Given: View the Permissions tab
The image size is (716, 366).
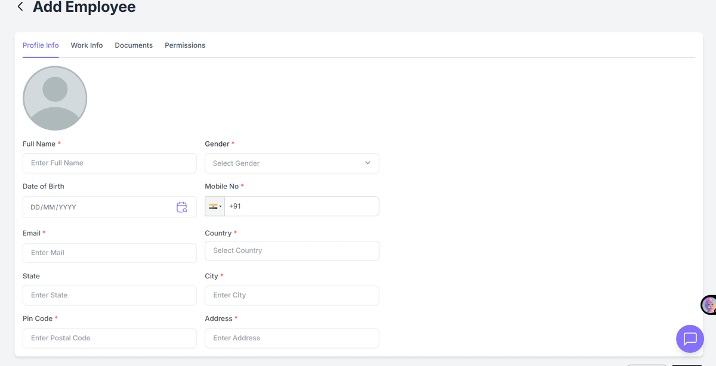Looking at the screenshot, I should pyautogui.click(x=185, y=45).
